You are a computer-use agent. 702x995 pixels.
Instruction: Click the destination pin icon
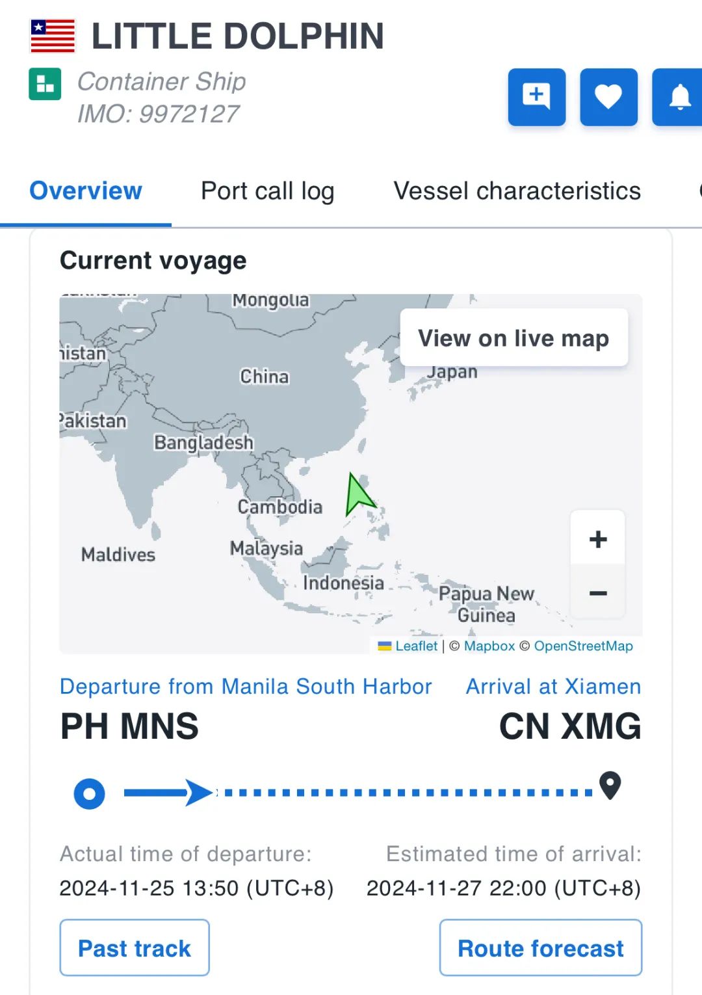coord(610,786)
